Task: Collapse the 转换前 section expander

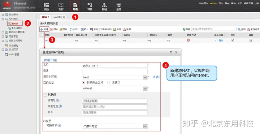Action: point(45,95)
